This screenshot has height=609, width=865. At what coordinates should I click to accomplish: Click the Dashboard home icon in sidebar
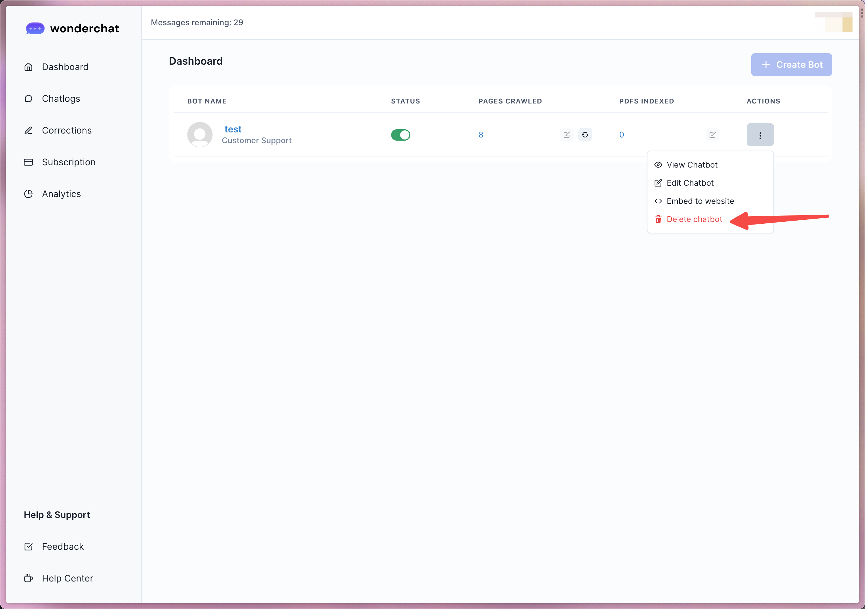coord(28,67)
